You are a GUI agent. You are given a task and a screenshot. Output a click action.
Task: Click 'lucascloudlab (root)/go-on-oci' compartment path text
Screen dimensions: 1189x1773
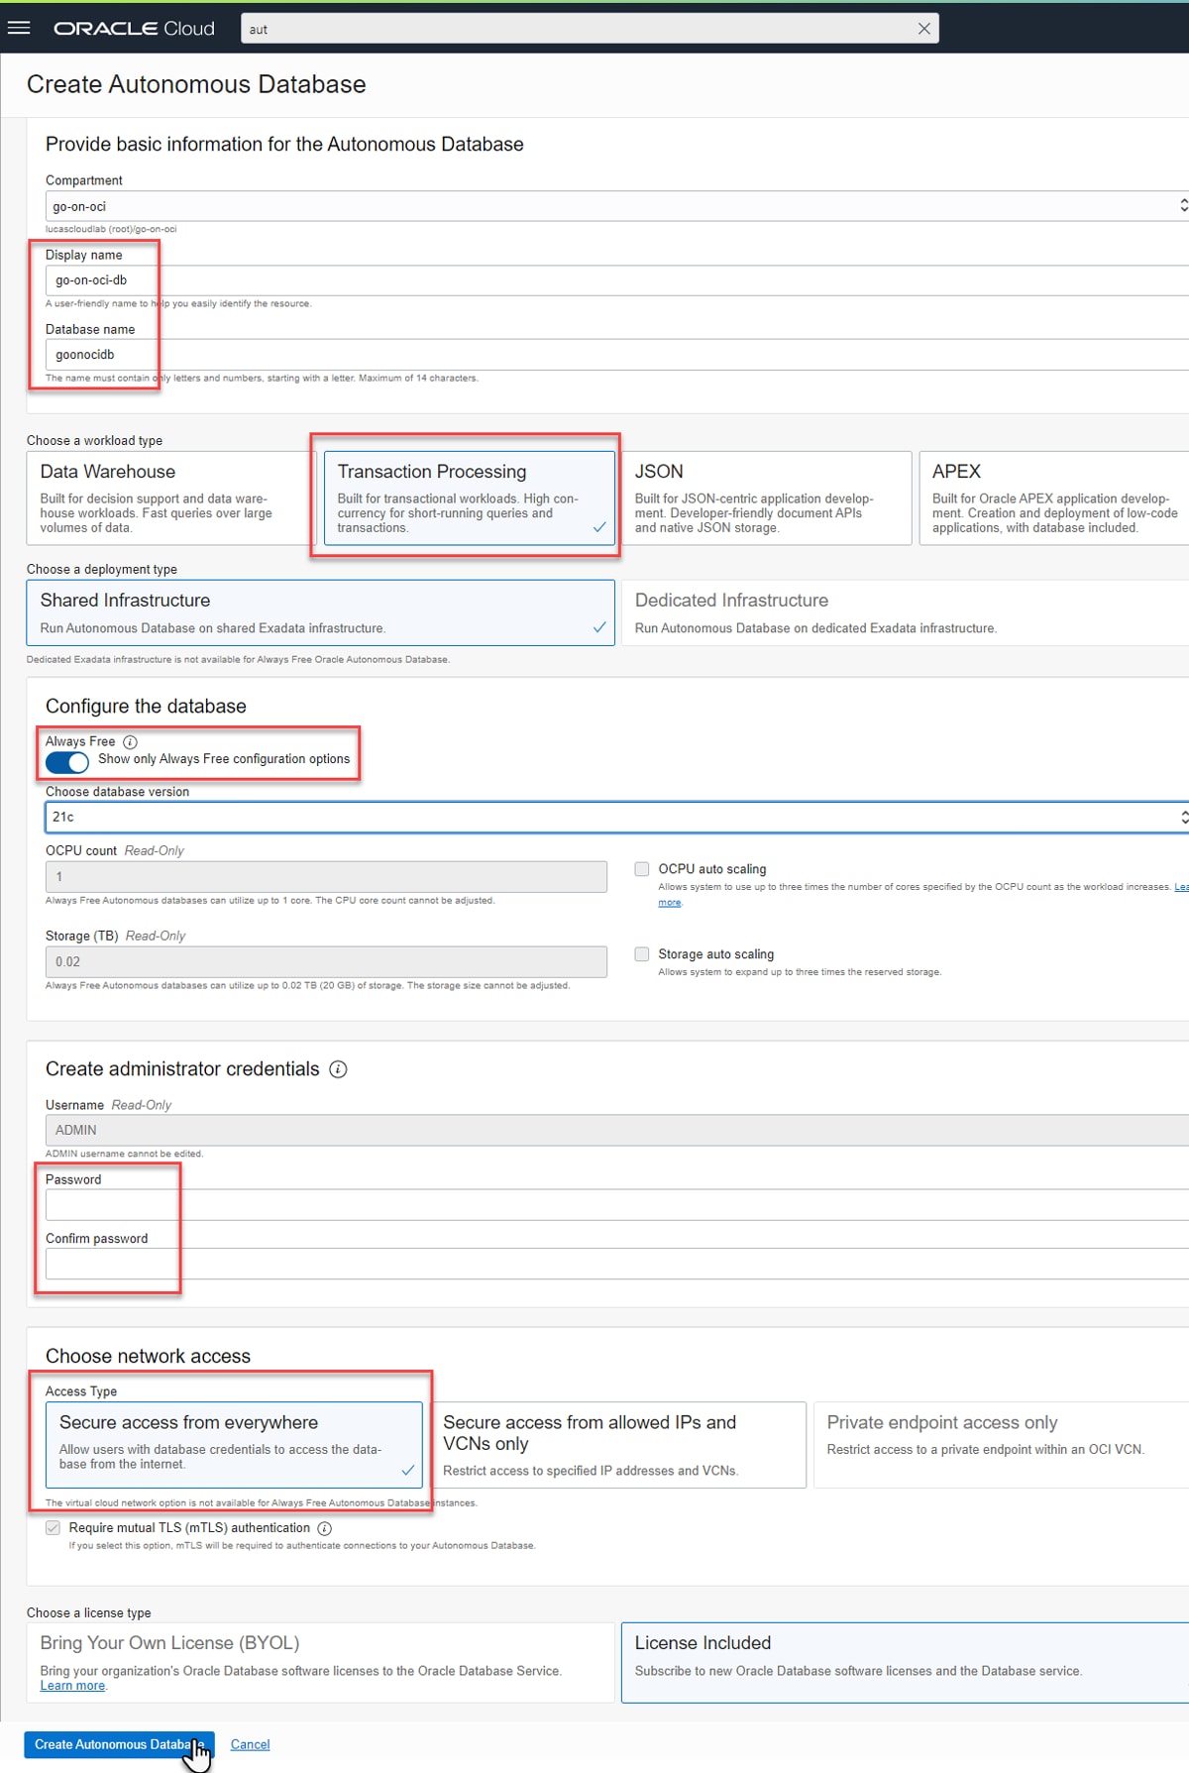click(111, 229)
